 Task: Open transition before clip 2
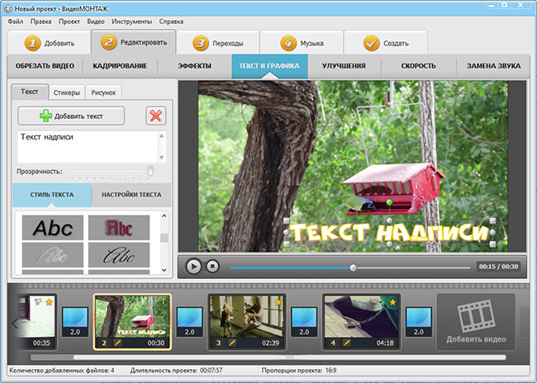point(75,322)
